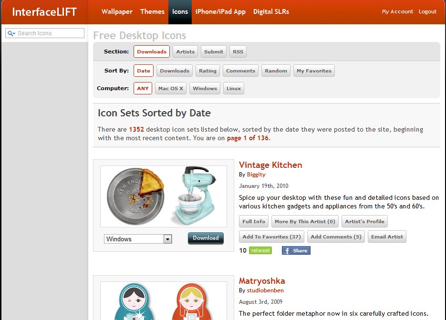Viewport: 446px width, 320px height.
Task: Click the InterfaceLIFT logo
Action: (x=44, y=12)
